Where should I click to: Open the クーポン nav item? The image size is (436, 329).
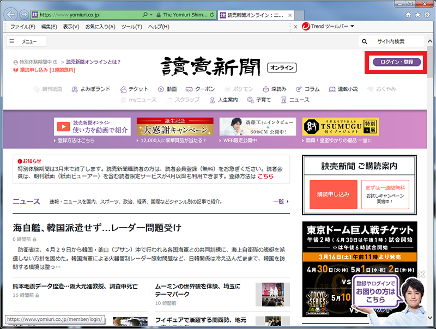click(201, 89)
